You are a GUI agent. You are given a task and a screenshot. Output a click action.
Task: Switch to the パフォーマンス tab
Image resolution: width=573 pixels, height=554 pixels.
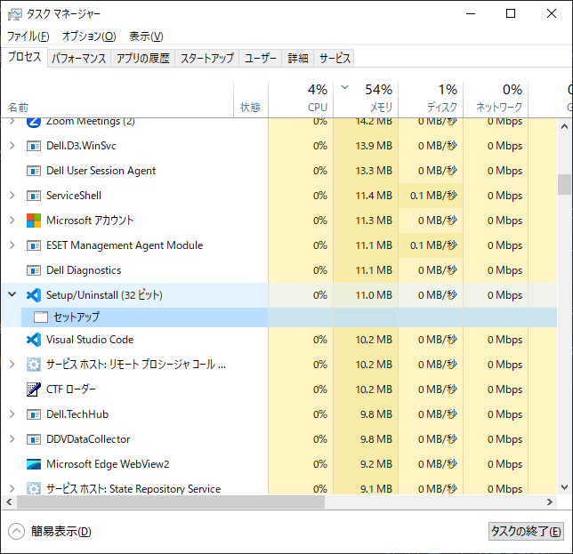(x=79, y=59)
